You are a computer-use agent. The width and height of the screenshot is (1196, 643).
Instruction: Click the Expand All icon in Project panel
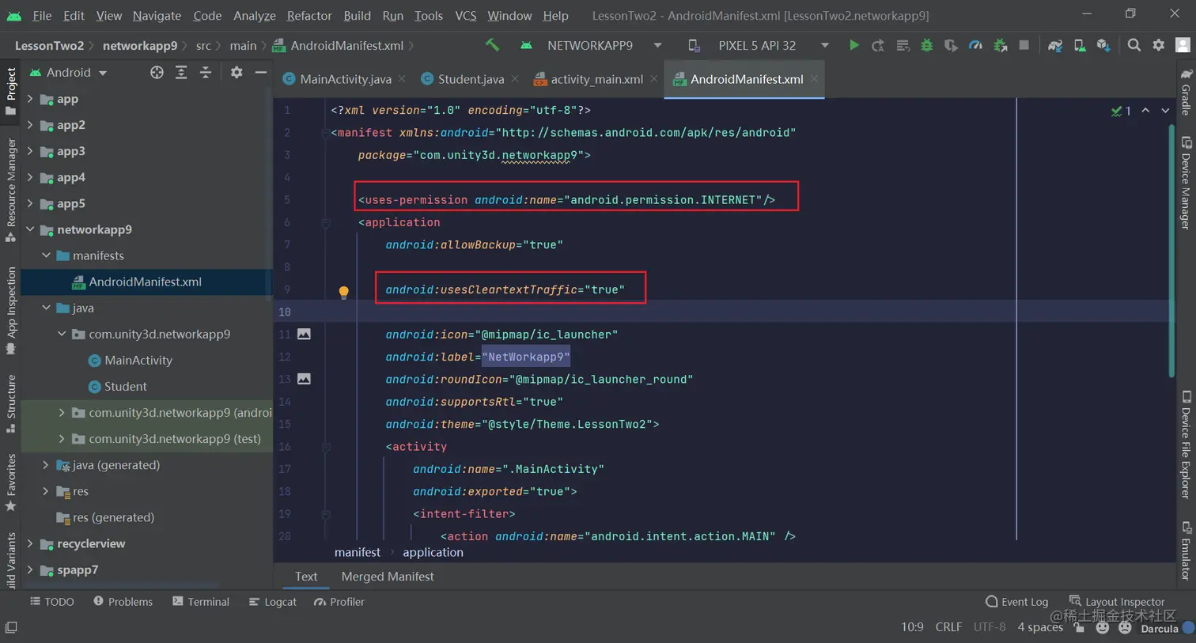181,72
